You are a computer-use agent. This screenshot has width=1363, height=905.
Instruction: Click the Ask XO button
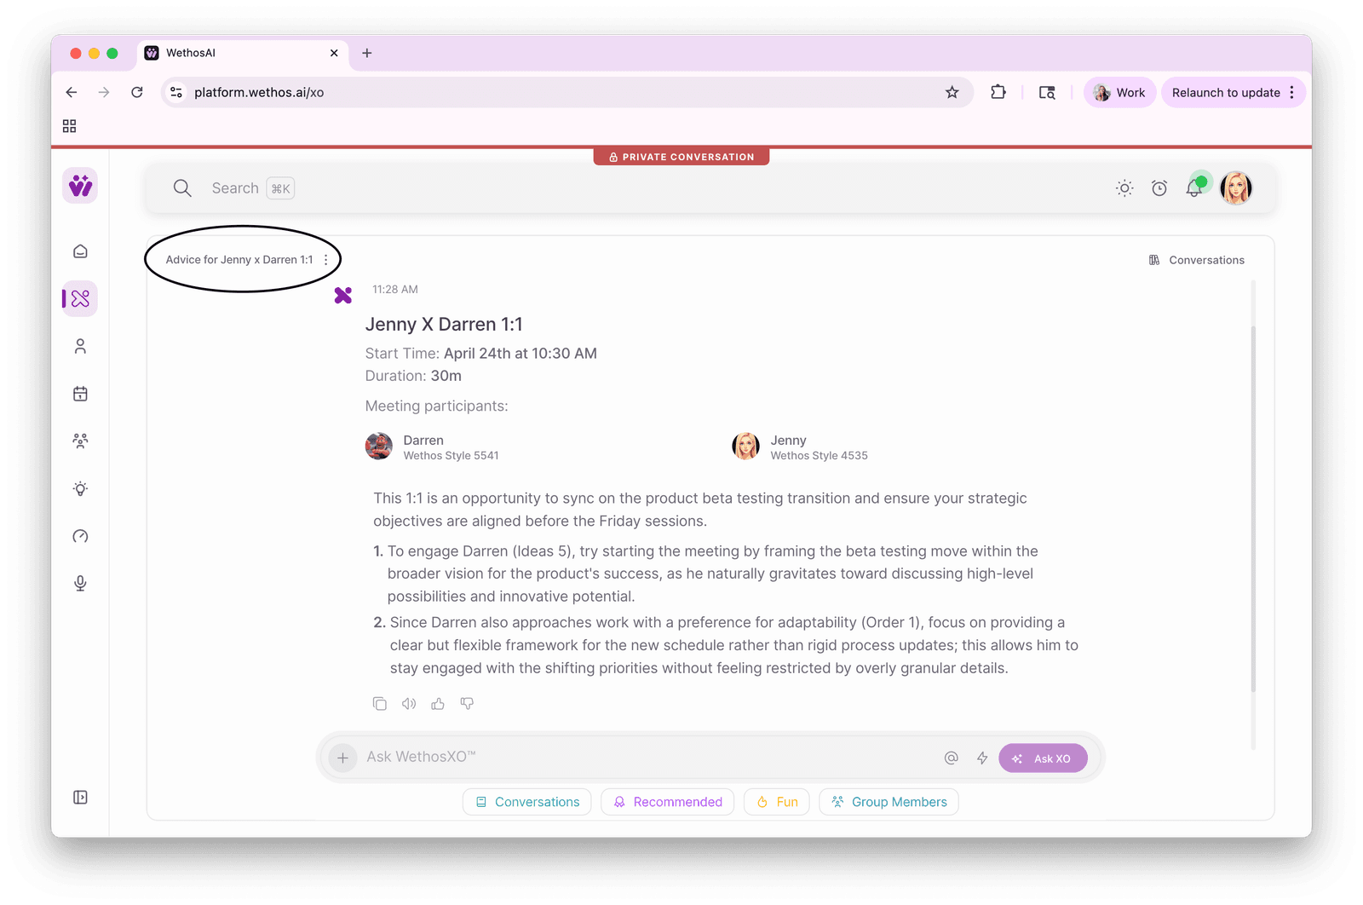(1043, 758)
